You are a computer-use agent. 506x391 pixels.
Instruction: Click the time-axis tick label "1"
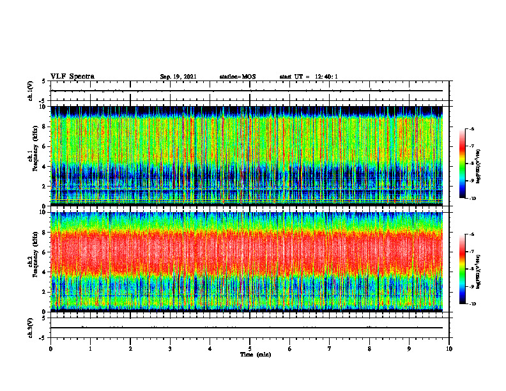(x=90, y=349)
